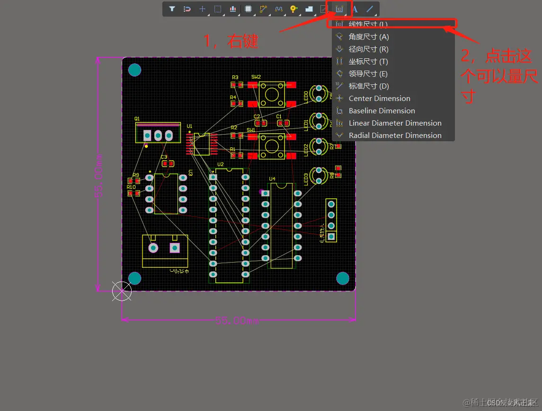Pick 领导尺寸 (E) leader dimension
Viewport: 542px width, 411px height.
click(x=393, y=74)
